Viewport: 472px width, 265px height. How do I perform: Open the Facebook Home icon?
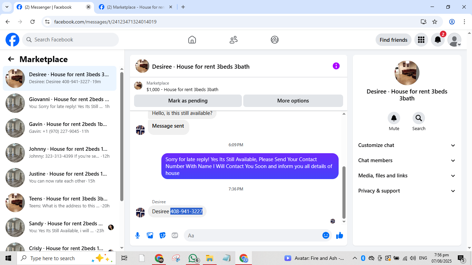pyautogui.click(x=192, y=40)
